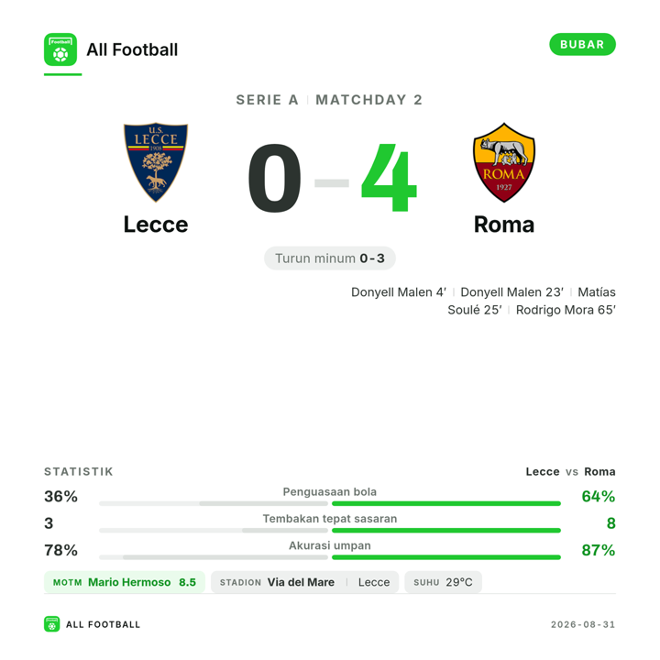Select scorer Donyell Malen 4'
The image size is (660, 660).
click(x=399, y=292)
